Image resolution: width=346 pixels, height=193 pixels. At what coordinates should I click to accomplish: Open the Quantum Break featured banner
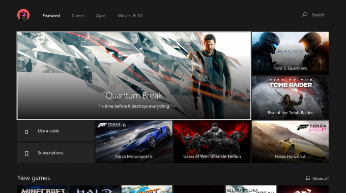click(134, 76)
